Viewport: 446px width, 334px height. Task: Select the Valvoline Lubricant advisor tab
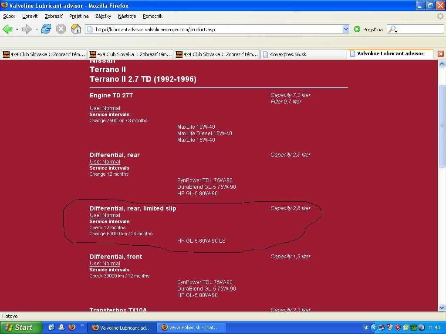pos(390,53)
